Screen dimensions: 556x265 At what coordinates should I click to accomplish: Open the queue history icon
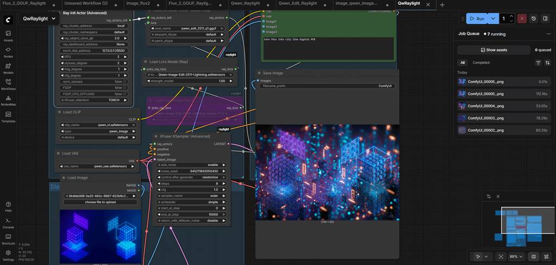[x=534, y=18]
